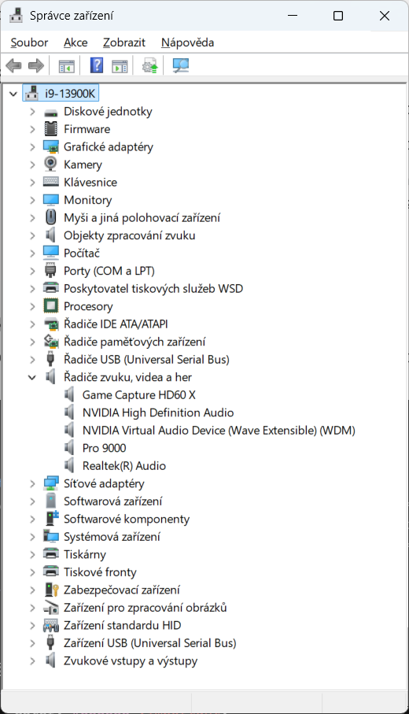Viewport: 409px width, 714px height.
Task: Click the Tiskárny printer icon
Action: click(x=51, y=554)
